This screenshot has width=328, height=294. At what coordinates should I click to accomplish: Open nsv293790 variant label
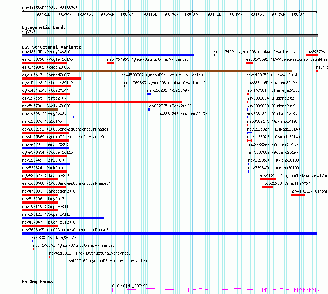[x=315, y=52]
